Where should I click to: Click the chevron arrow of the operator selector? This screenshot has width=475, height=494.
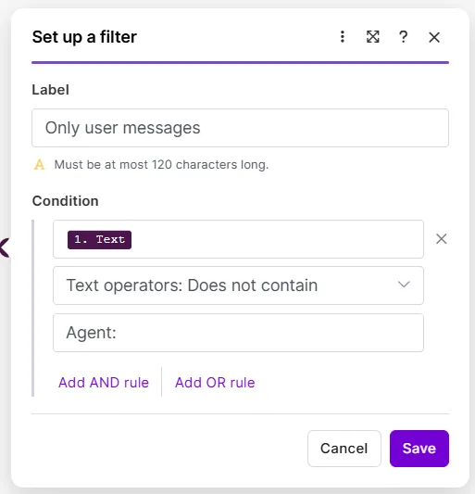pyautogui.click(x=404, y=285)
